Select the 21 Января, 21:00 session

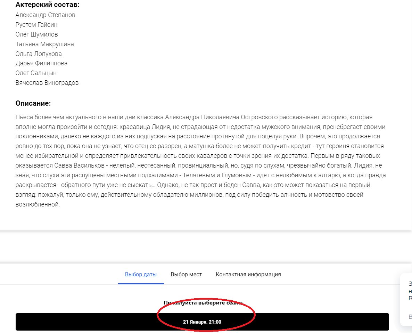tap(202, 322)
